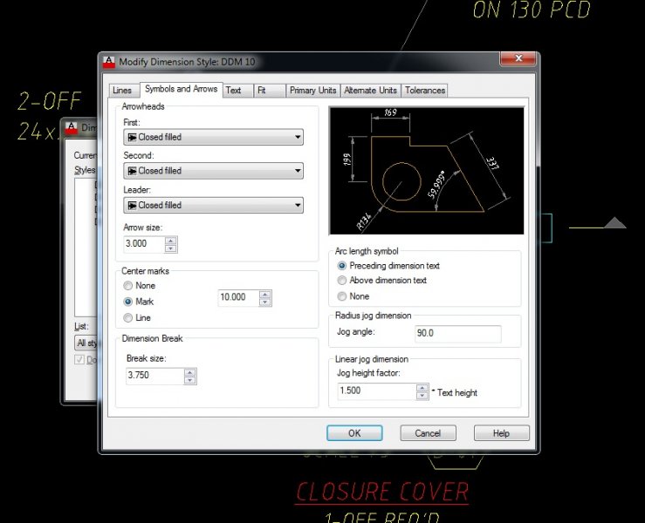Increase the Arrow size with up arrow

(171, 241)
